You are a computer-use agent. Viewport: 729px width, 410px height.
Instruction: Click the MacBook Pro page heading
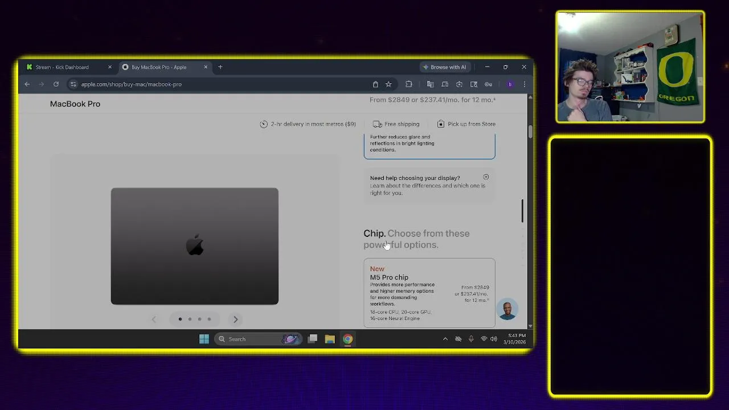[75, 104]
